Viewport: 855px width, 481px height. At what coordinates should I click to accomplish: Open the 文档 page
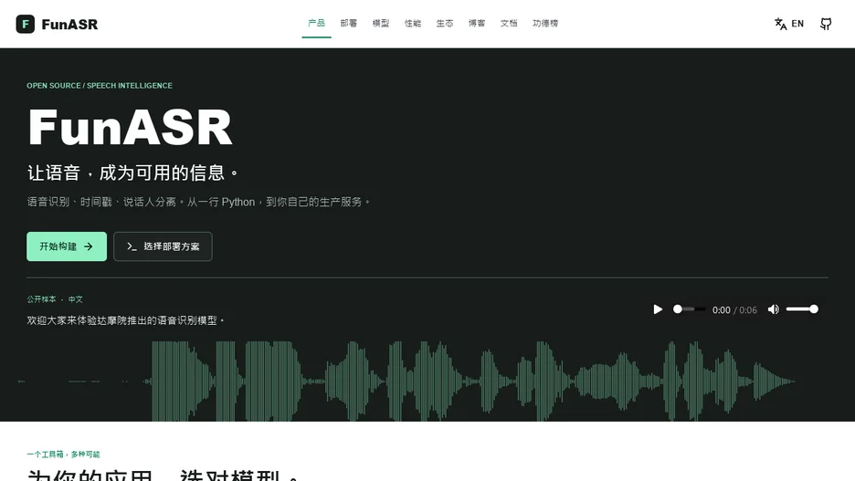pos(509,23)
